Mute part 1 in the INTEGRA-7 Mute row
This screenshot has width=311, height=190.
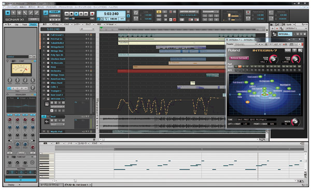click(x=236, y=70)
